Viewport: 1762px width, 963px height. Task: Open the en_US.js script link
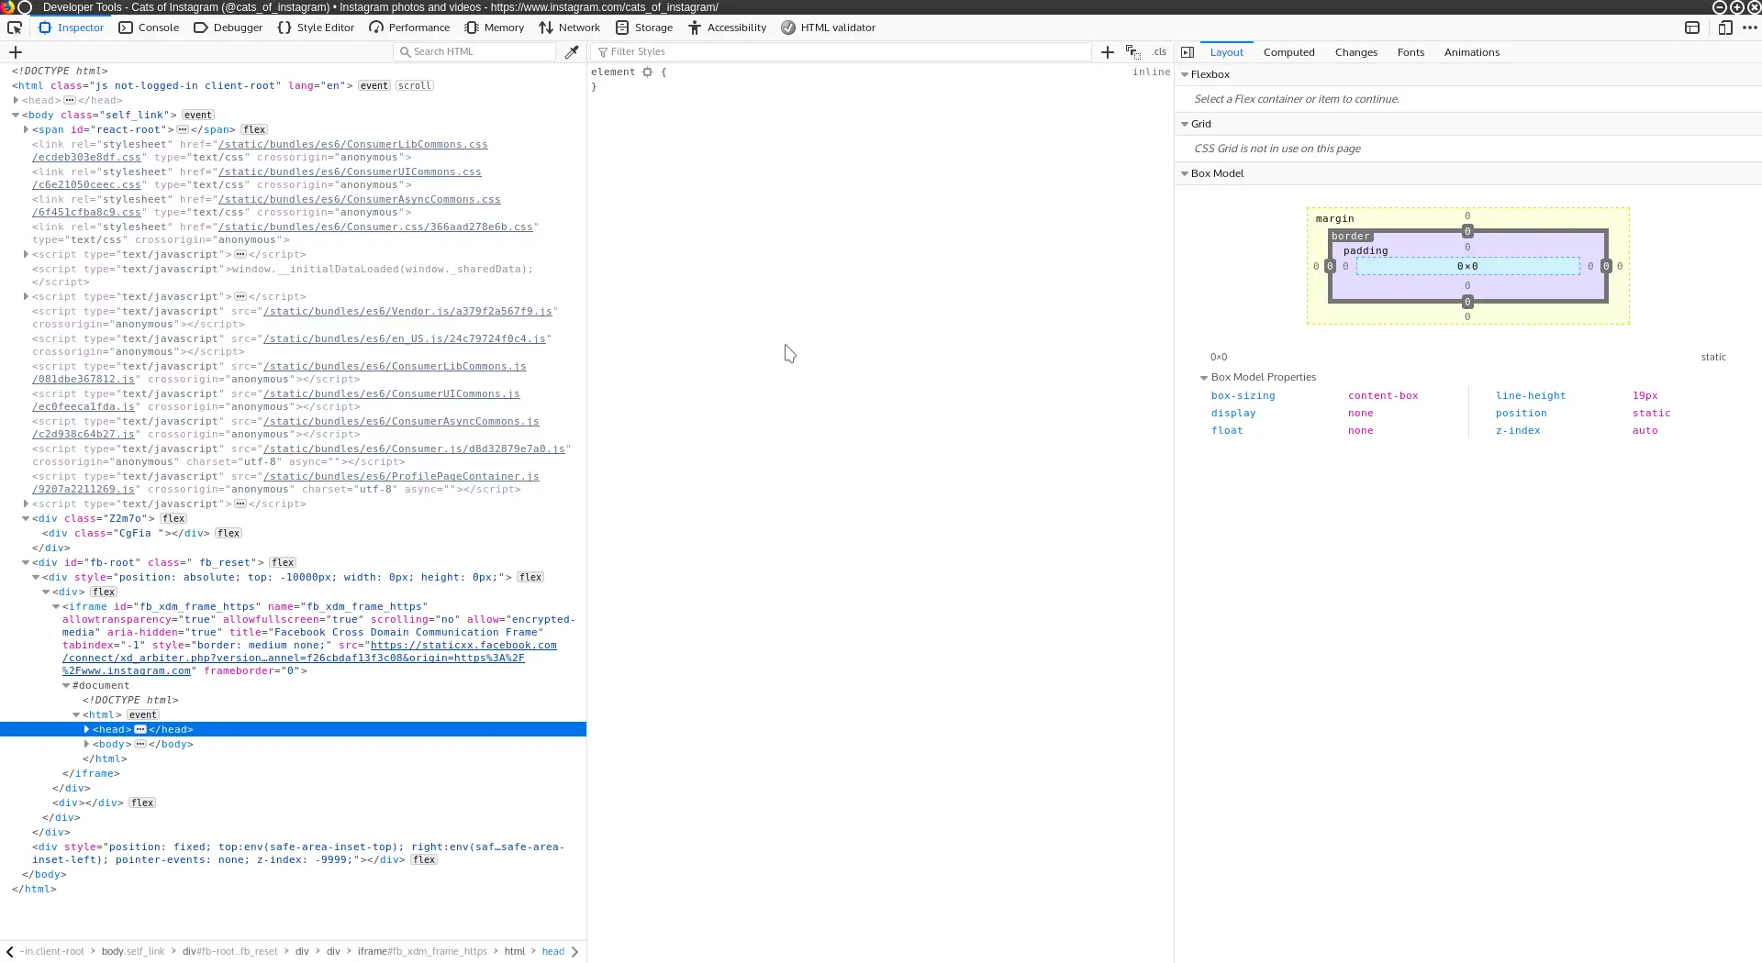tap(405, 338)
